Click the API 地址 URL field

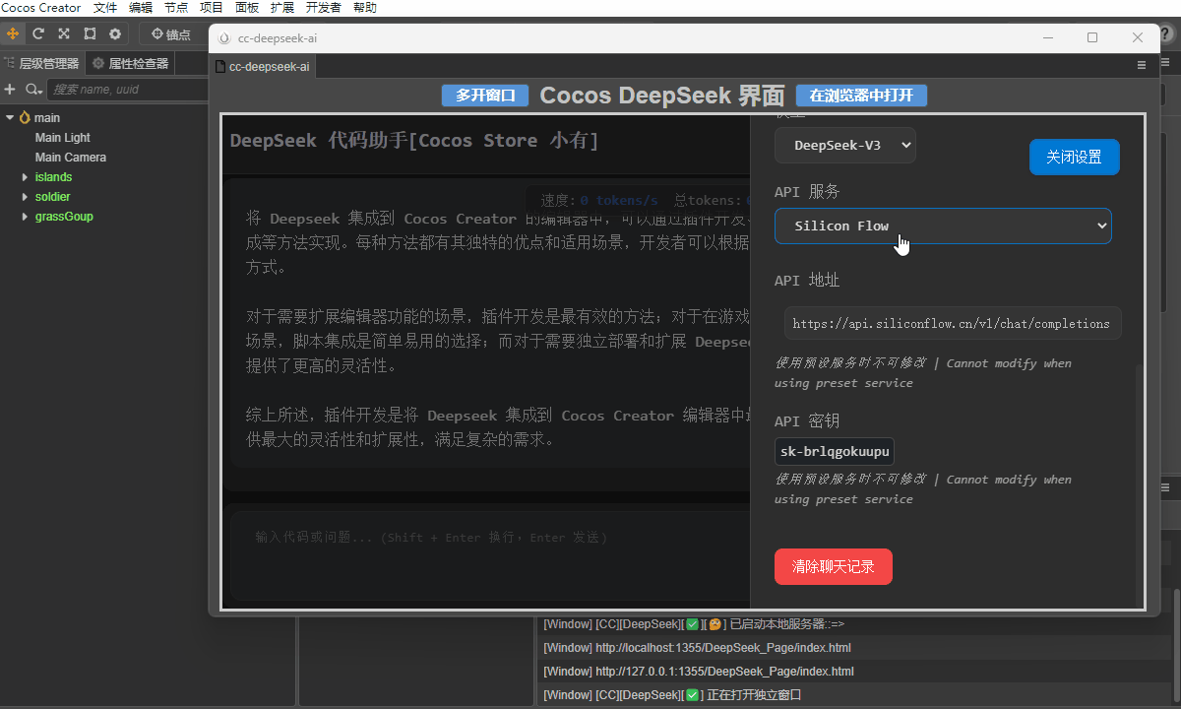pos(953,323)
